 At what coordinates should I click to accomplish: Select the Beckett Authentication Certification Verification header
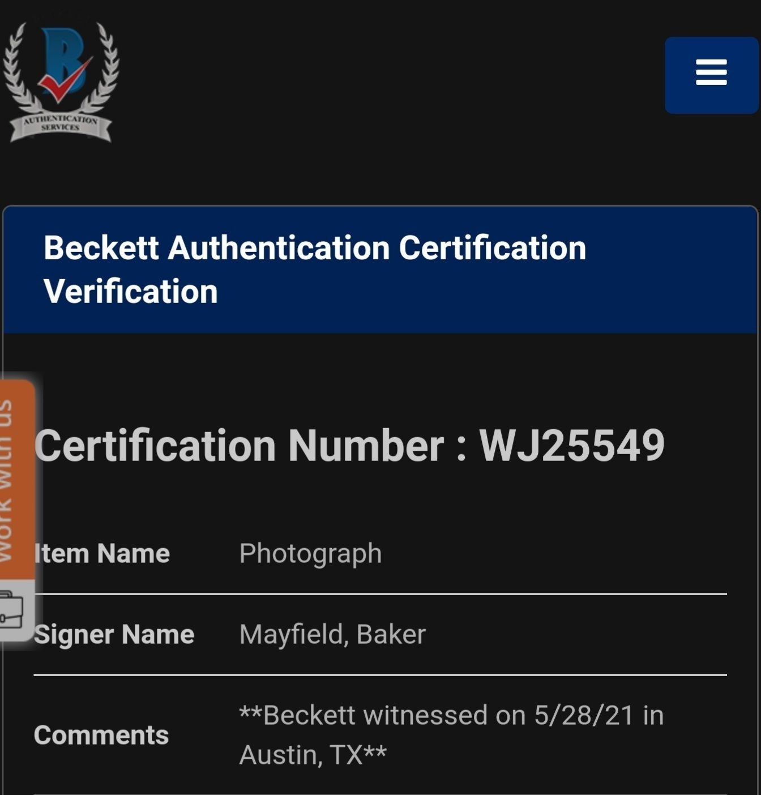click(x=380, y=270)
